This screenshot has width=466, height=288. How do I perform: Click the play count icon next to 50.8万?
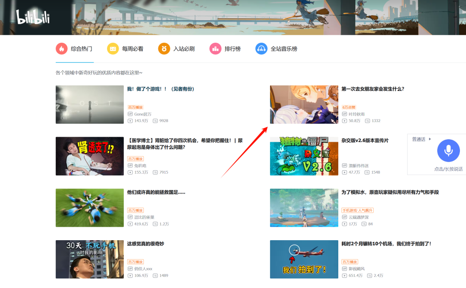[x=344, y=121]
